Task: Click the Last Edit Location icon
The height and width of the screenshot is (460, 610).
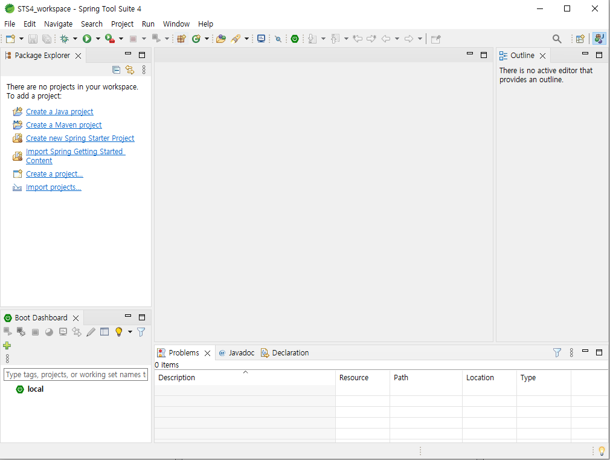Action: (x=358, y=39)
